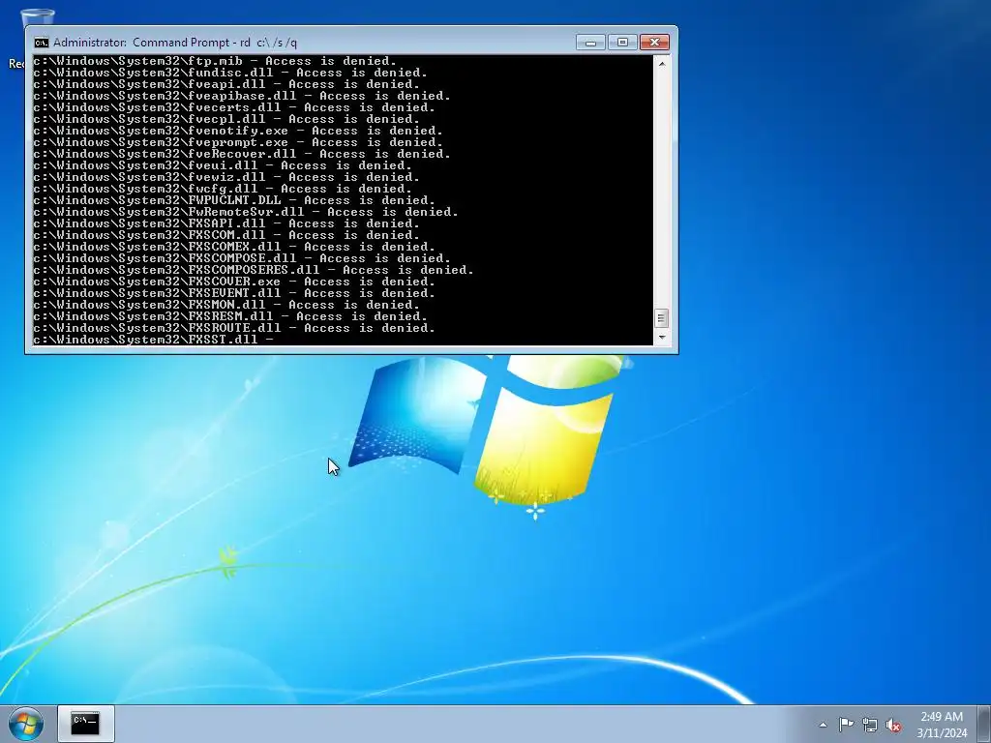Click the Show desktop strip
Image resolution: width=991 pixels, height=743 pixels.
click(984, 724)
